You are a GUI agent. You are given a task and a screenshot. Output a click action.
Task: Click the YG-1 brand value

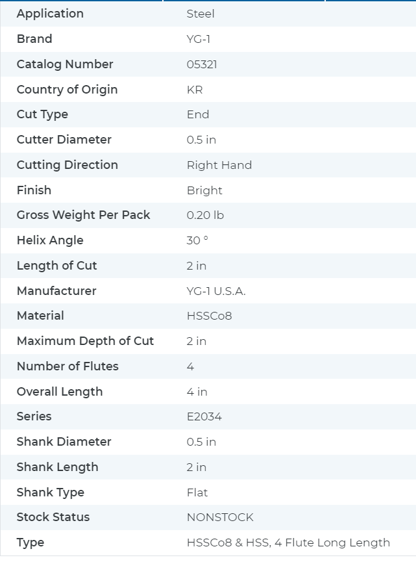tap(199, 39)
